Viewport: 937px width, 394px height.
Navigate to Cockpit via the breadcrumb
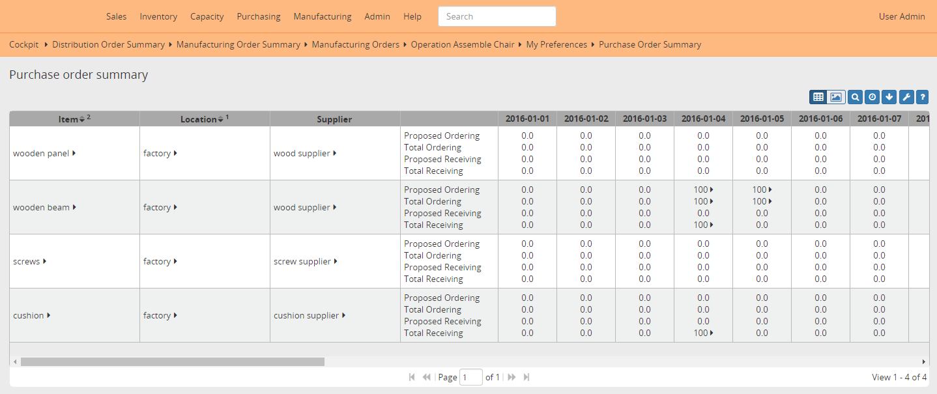(24, 44)
